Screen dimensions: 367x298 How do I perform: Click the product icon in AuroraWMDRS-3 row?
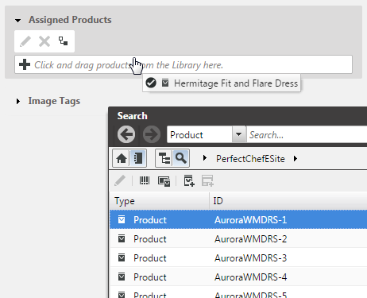click(x=122, y=257)
